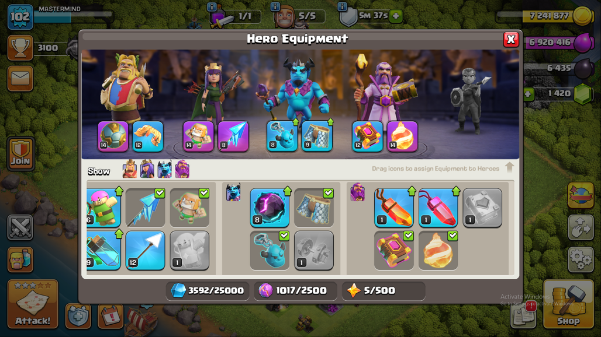
Task: Open the mail inbox icon
Action: pos(20,79)
